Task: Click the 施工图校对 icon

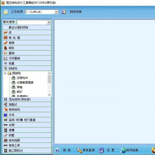Action: tap(6, 151)
